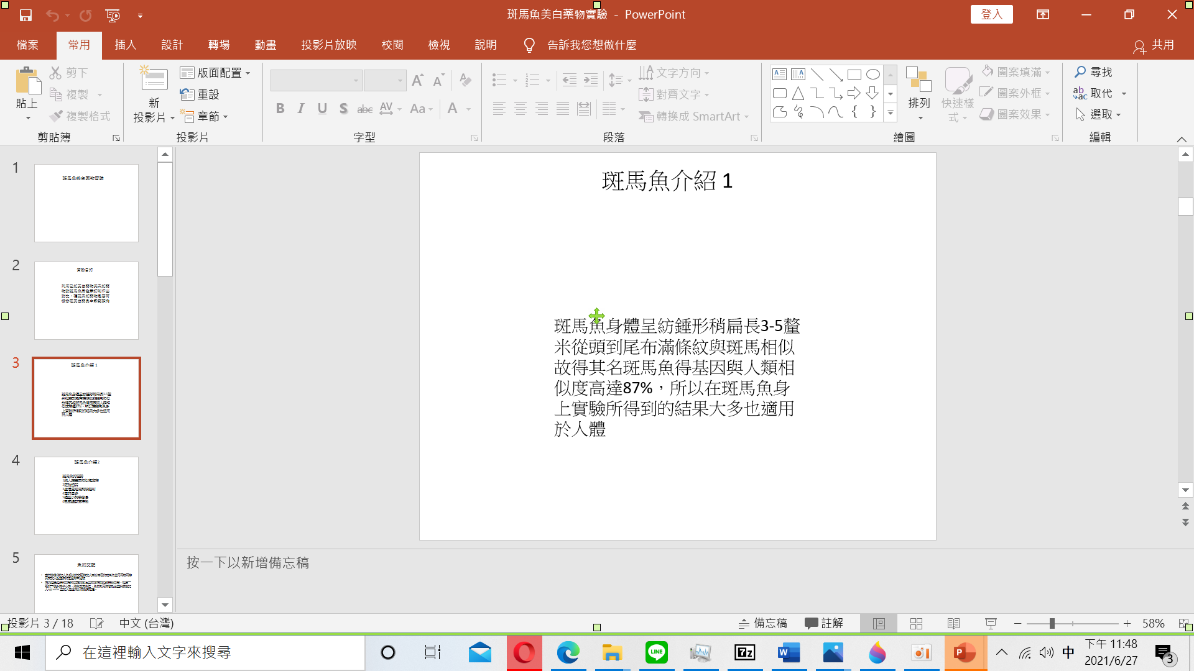Image resolution: width=1194 pixels, height=671 pixels.
Task: Toggle text Shadow effect
Action: coord(343,109)
